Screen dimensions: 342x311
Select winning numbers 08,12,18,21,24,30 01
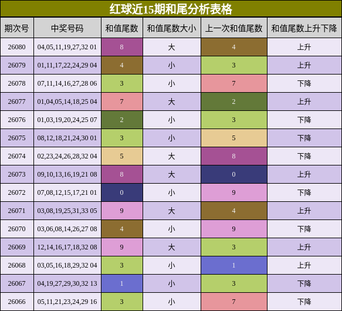point(67,138)
